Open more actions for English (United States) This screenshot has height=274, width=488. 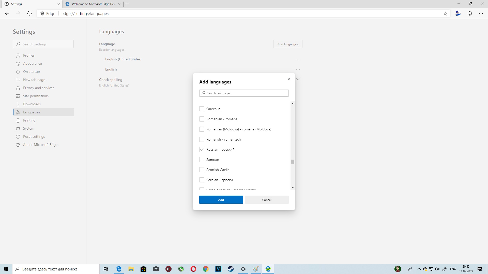pyautogui.click(x=298, y=59)
